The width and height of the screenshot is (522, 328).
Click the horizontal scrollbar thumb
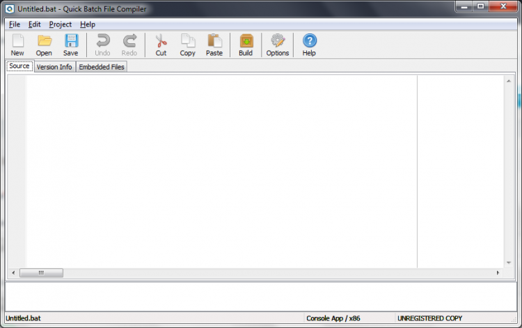[x=41, y=273]
